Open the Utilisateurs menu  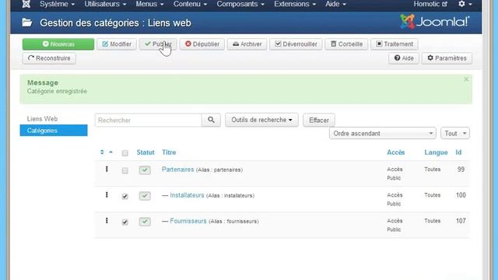tap(105, 4)
